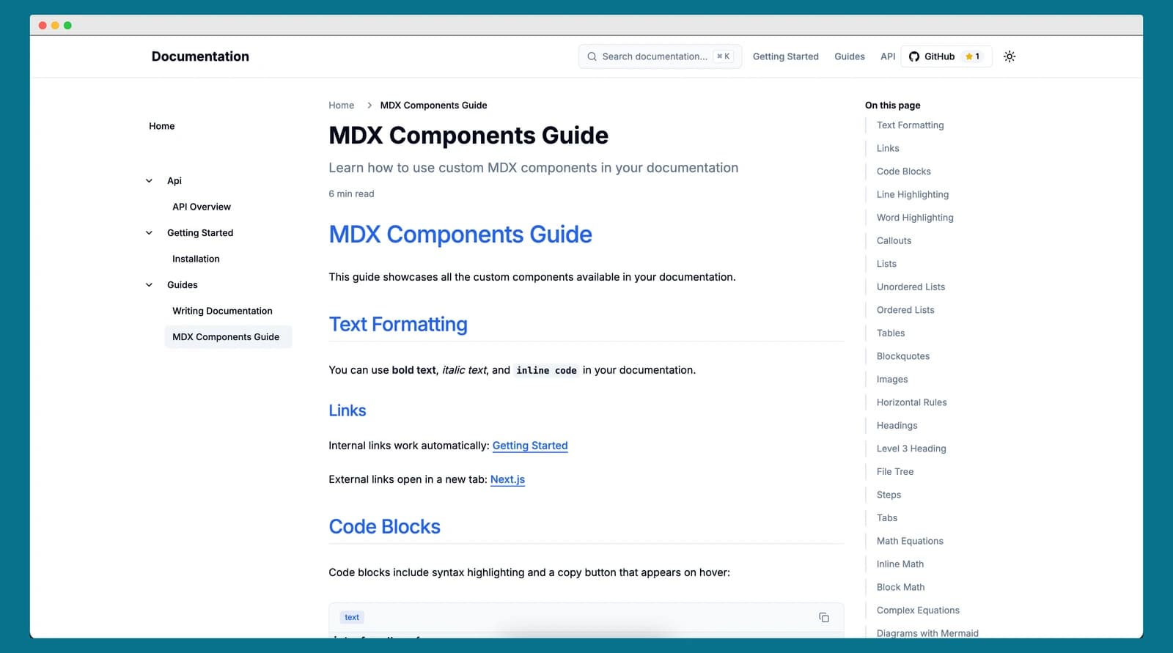
Task: Click the inline code sample text
Action: pos(546,370)
